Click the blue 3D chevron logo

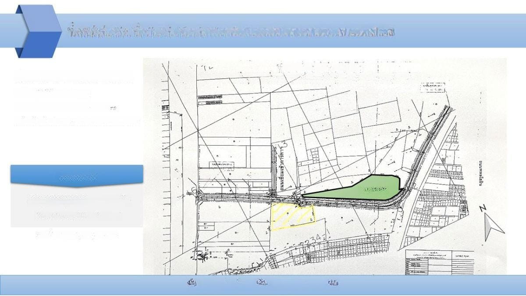[x=38, y=32]
